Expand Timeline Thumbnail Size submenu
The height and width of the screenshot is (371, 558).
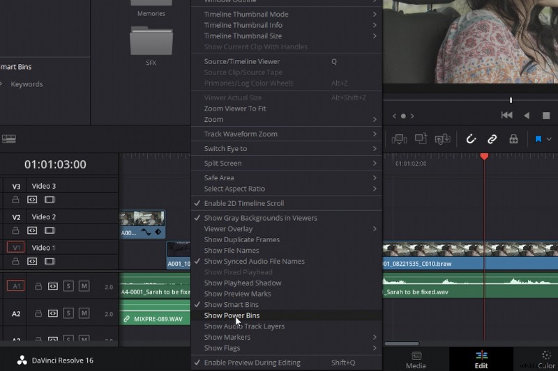287,36
